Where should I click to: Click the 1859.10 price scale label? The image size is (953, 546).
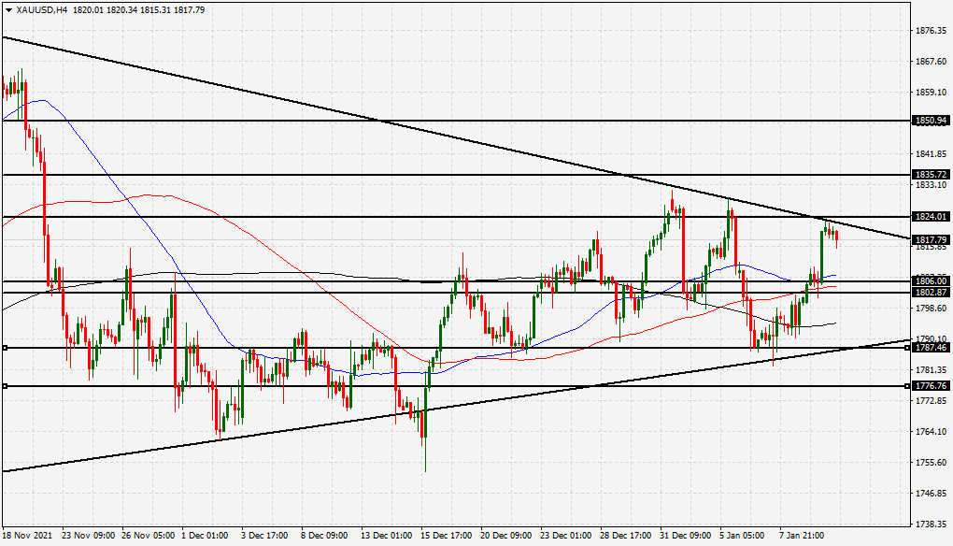pos(932,93)
